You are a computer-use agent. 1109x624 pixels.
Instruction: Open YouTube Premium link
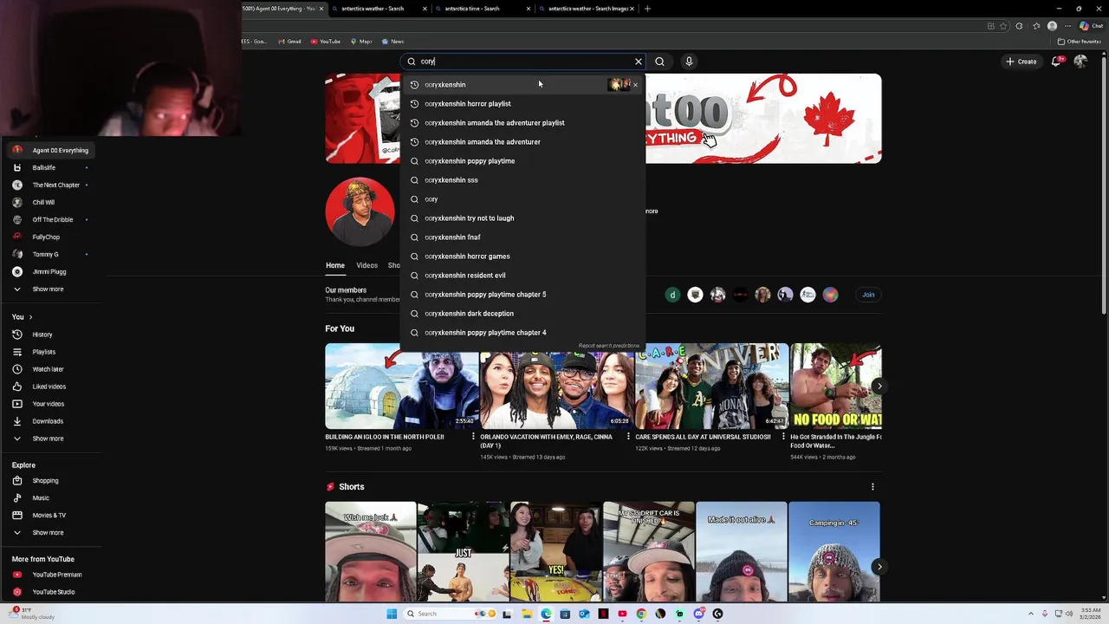[52, 575]
